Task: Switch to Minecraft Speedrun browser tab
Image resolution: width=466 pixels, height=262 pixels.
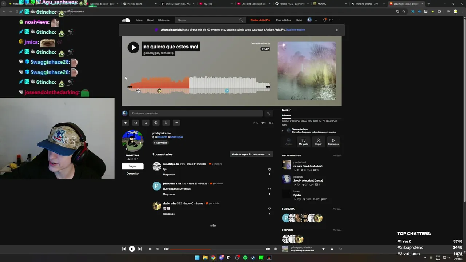Action: coord(254,4)
